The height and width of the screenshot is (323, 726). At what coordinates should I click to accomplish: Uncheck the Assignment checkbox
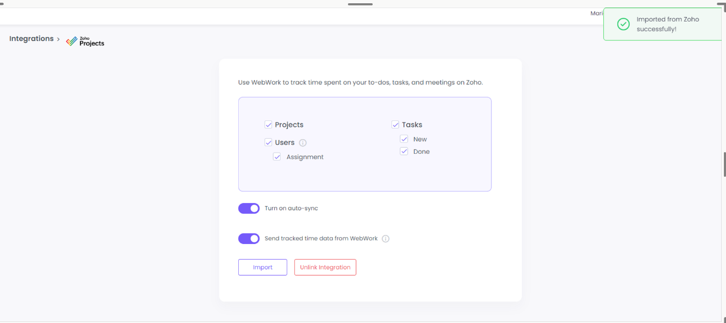point(277,156)
